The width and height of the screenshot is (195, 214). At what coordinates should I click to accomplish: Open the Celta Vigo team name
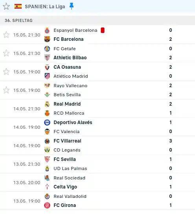65,187
